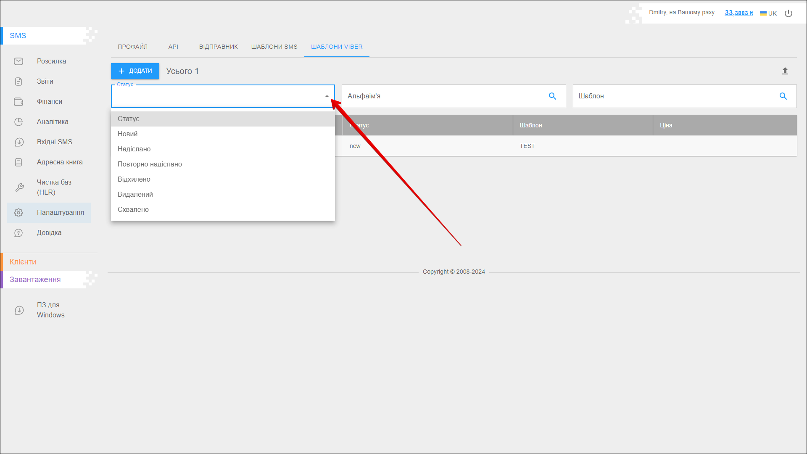
Task: Click the power logout icon
Action: tap(789, 13)
